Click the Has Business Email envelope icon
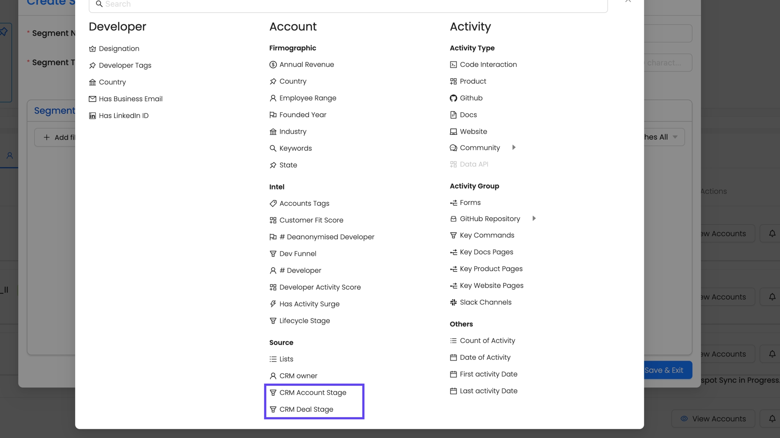This screenshot has height=438, width=780. point(92,99)
